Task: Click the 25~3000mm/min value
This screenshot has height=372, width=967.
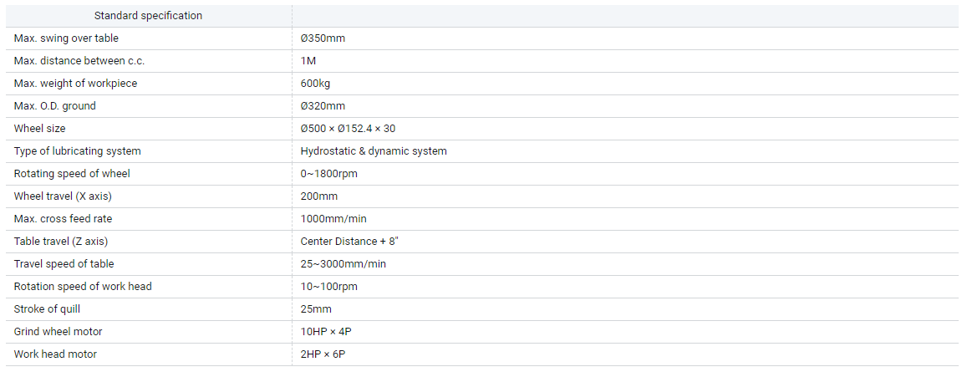Action: (343, 264)
